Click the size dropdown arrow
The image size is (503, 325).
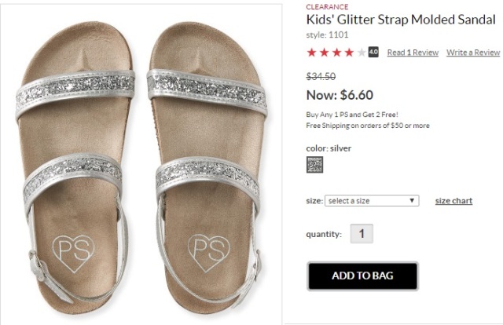pos(412,201)
